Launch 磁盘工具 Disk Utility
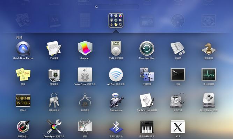This screenshot has height=139, width=233. pyautogui.click(x=178, y=100)
